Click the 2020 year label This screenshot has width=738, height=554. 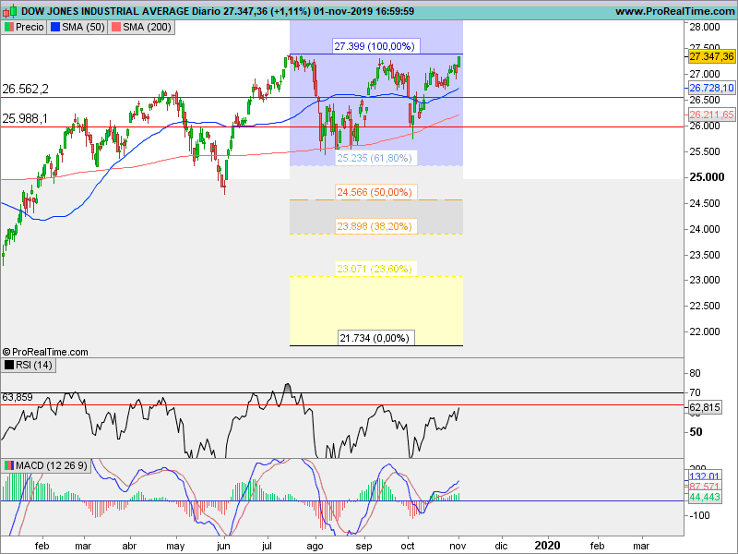(547, 546)
